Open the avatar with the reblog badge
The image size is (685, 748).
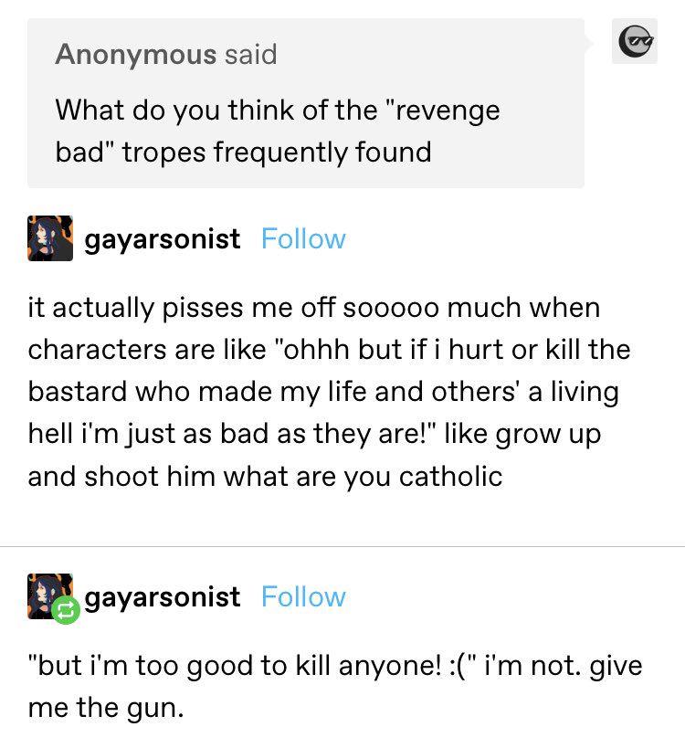tap(50, 596)
